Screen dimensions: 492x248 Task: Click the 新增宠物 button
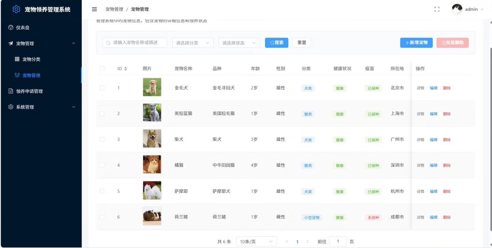pos(416,43)
